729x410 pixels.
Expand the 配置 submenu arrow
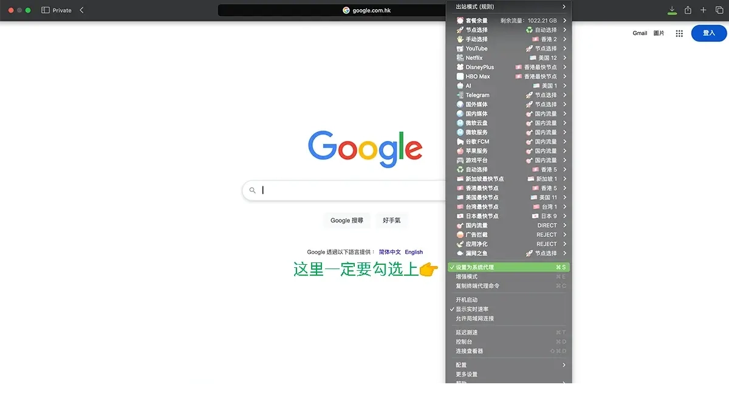click(x=564, y=365)
